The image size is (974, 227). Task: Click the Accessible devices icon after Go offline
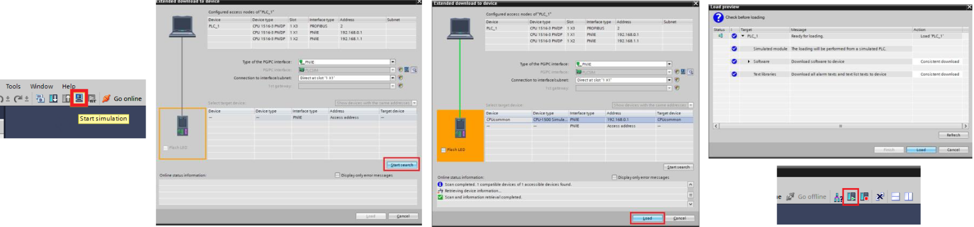838,197
